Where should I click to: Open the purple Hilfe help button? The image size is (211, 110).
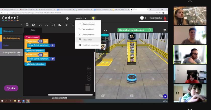(11, 88)
